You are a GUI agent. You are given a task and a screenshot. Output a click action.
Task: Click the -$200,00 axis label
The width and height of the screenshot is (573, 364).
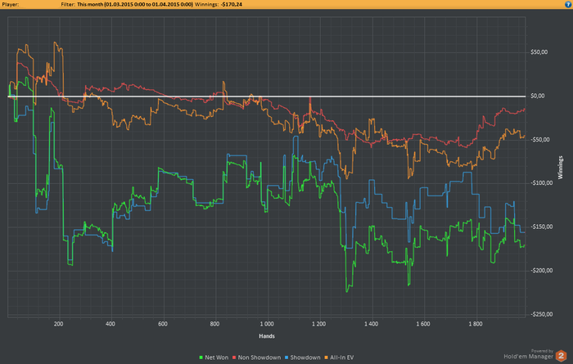[542, 271]
